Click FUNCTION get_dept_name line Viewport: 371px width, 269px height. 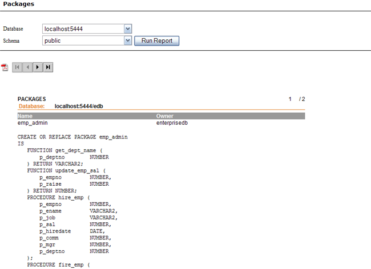64,150
